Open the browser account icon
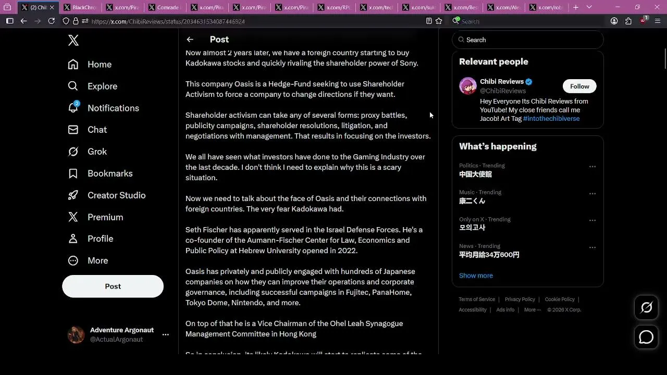Screen dimensions: 667x375 [614, 21]
